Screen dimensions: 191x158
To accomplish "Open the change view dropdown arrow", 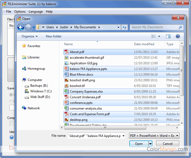I will pyautogui.click(x=159, y=36).
